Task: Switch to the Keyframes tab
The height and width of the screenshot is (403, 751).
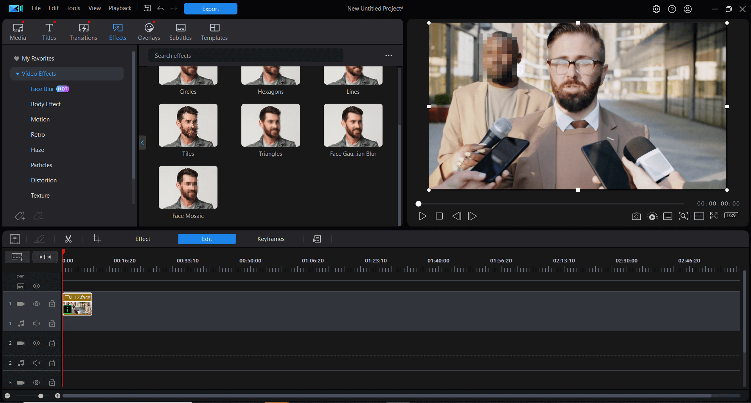Action: [x=271, y=239]
